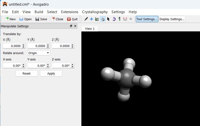Decrease the Z translate value
Viewport: 200px width, 126px height.
point(72,47)
